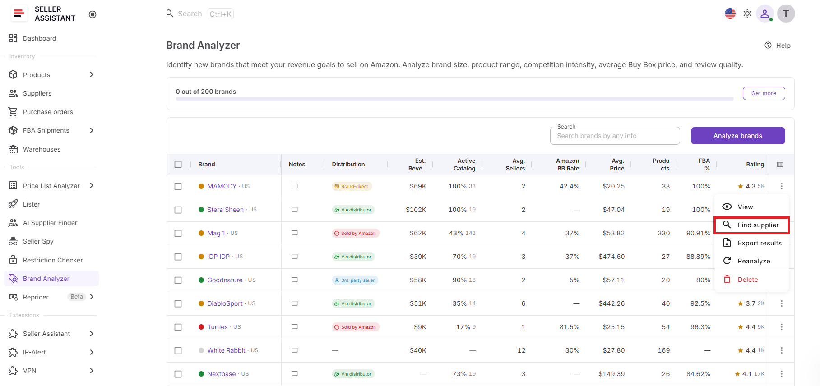820x386 pixels.
Task: Expand the Products sidebar chevron
Action: (x=92, y=74)
